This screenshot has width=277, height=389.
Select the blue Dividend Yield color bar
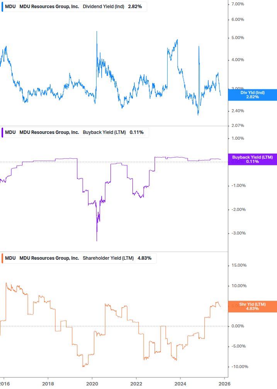[x=2, y=7]
